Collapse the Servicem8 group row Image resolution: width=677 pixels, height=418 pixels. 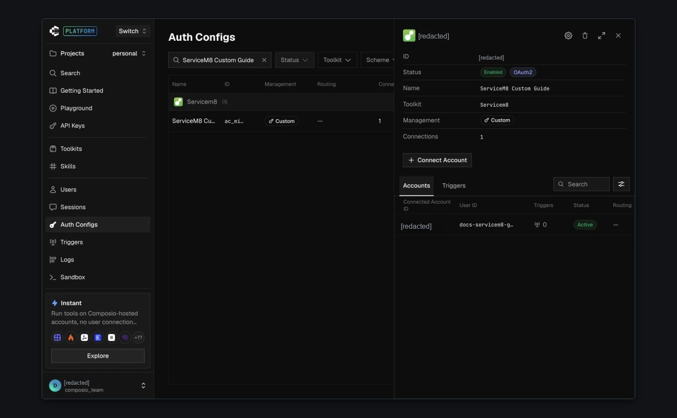pos(281,102)
